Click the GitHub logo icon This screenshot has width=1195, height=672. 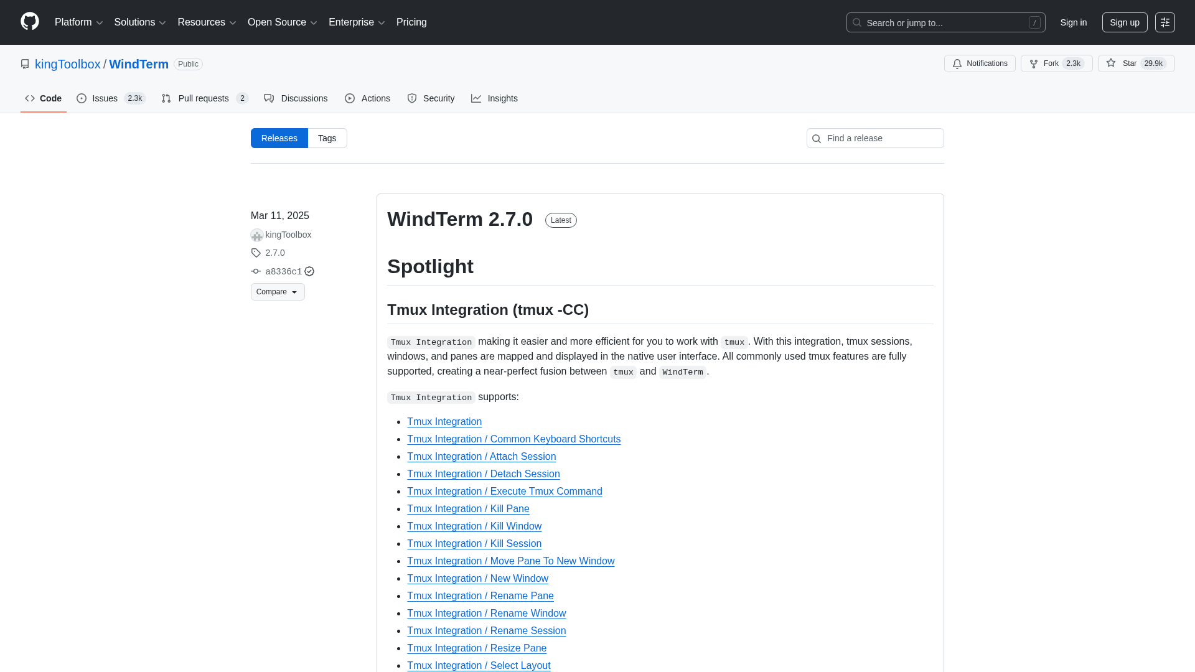coord(29,22)
